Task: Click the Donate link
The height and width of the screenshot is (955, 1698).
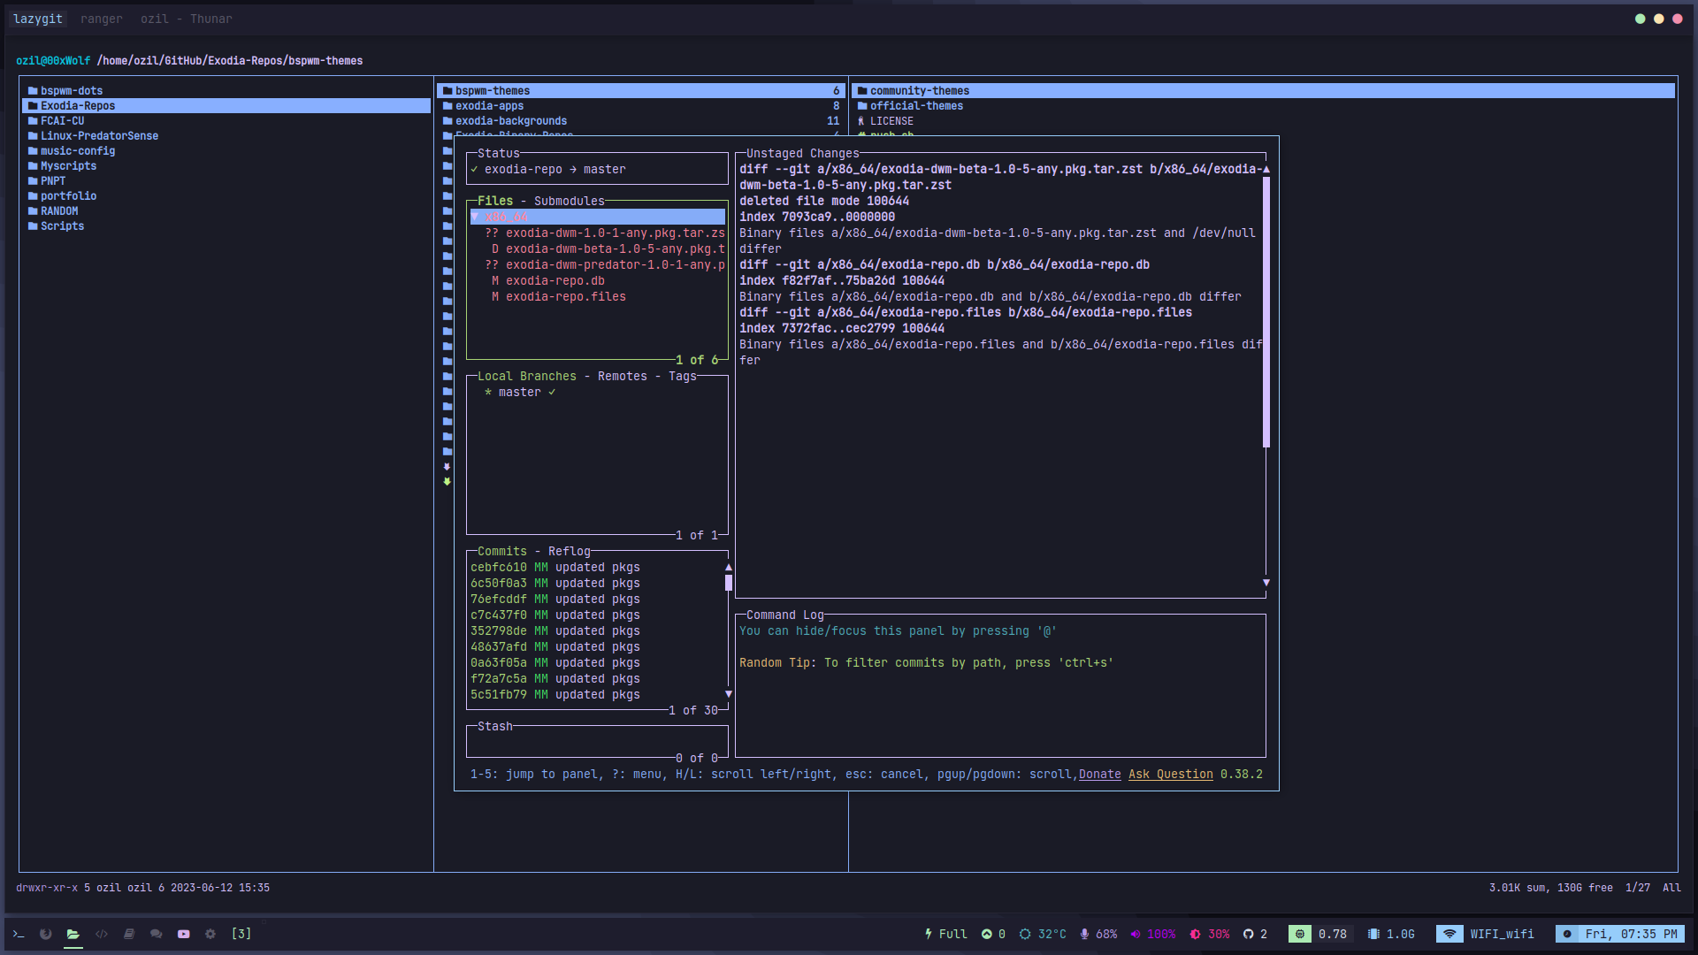Action: point(1099,774)
